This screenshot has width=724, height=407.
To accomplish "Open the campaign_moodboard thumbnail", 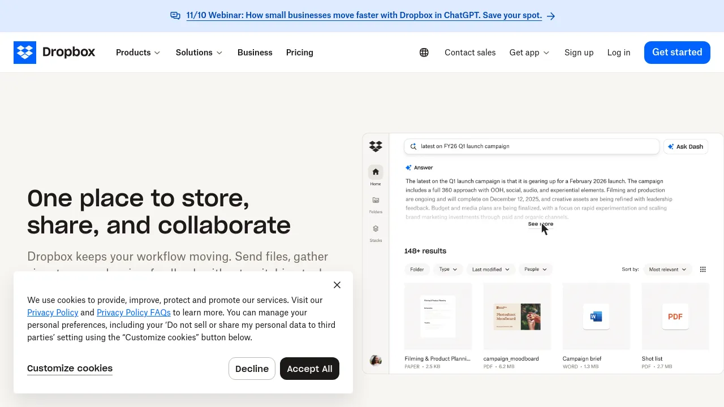I will point(517,317).
